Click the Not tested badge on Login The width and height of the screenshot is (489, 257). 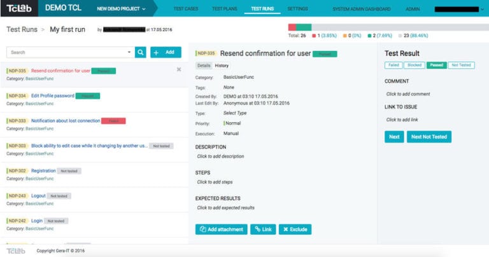tap(56, 221)
